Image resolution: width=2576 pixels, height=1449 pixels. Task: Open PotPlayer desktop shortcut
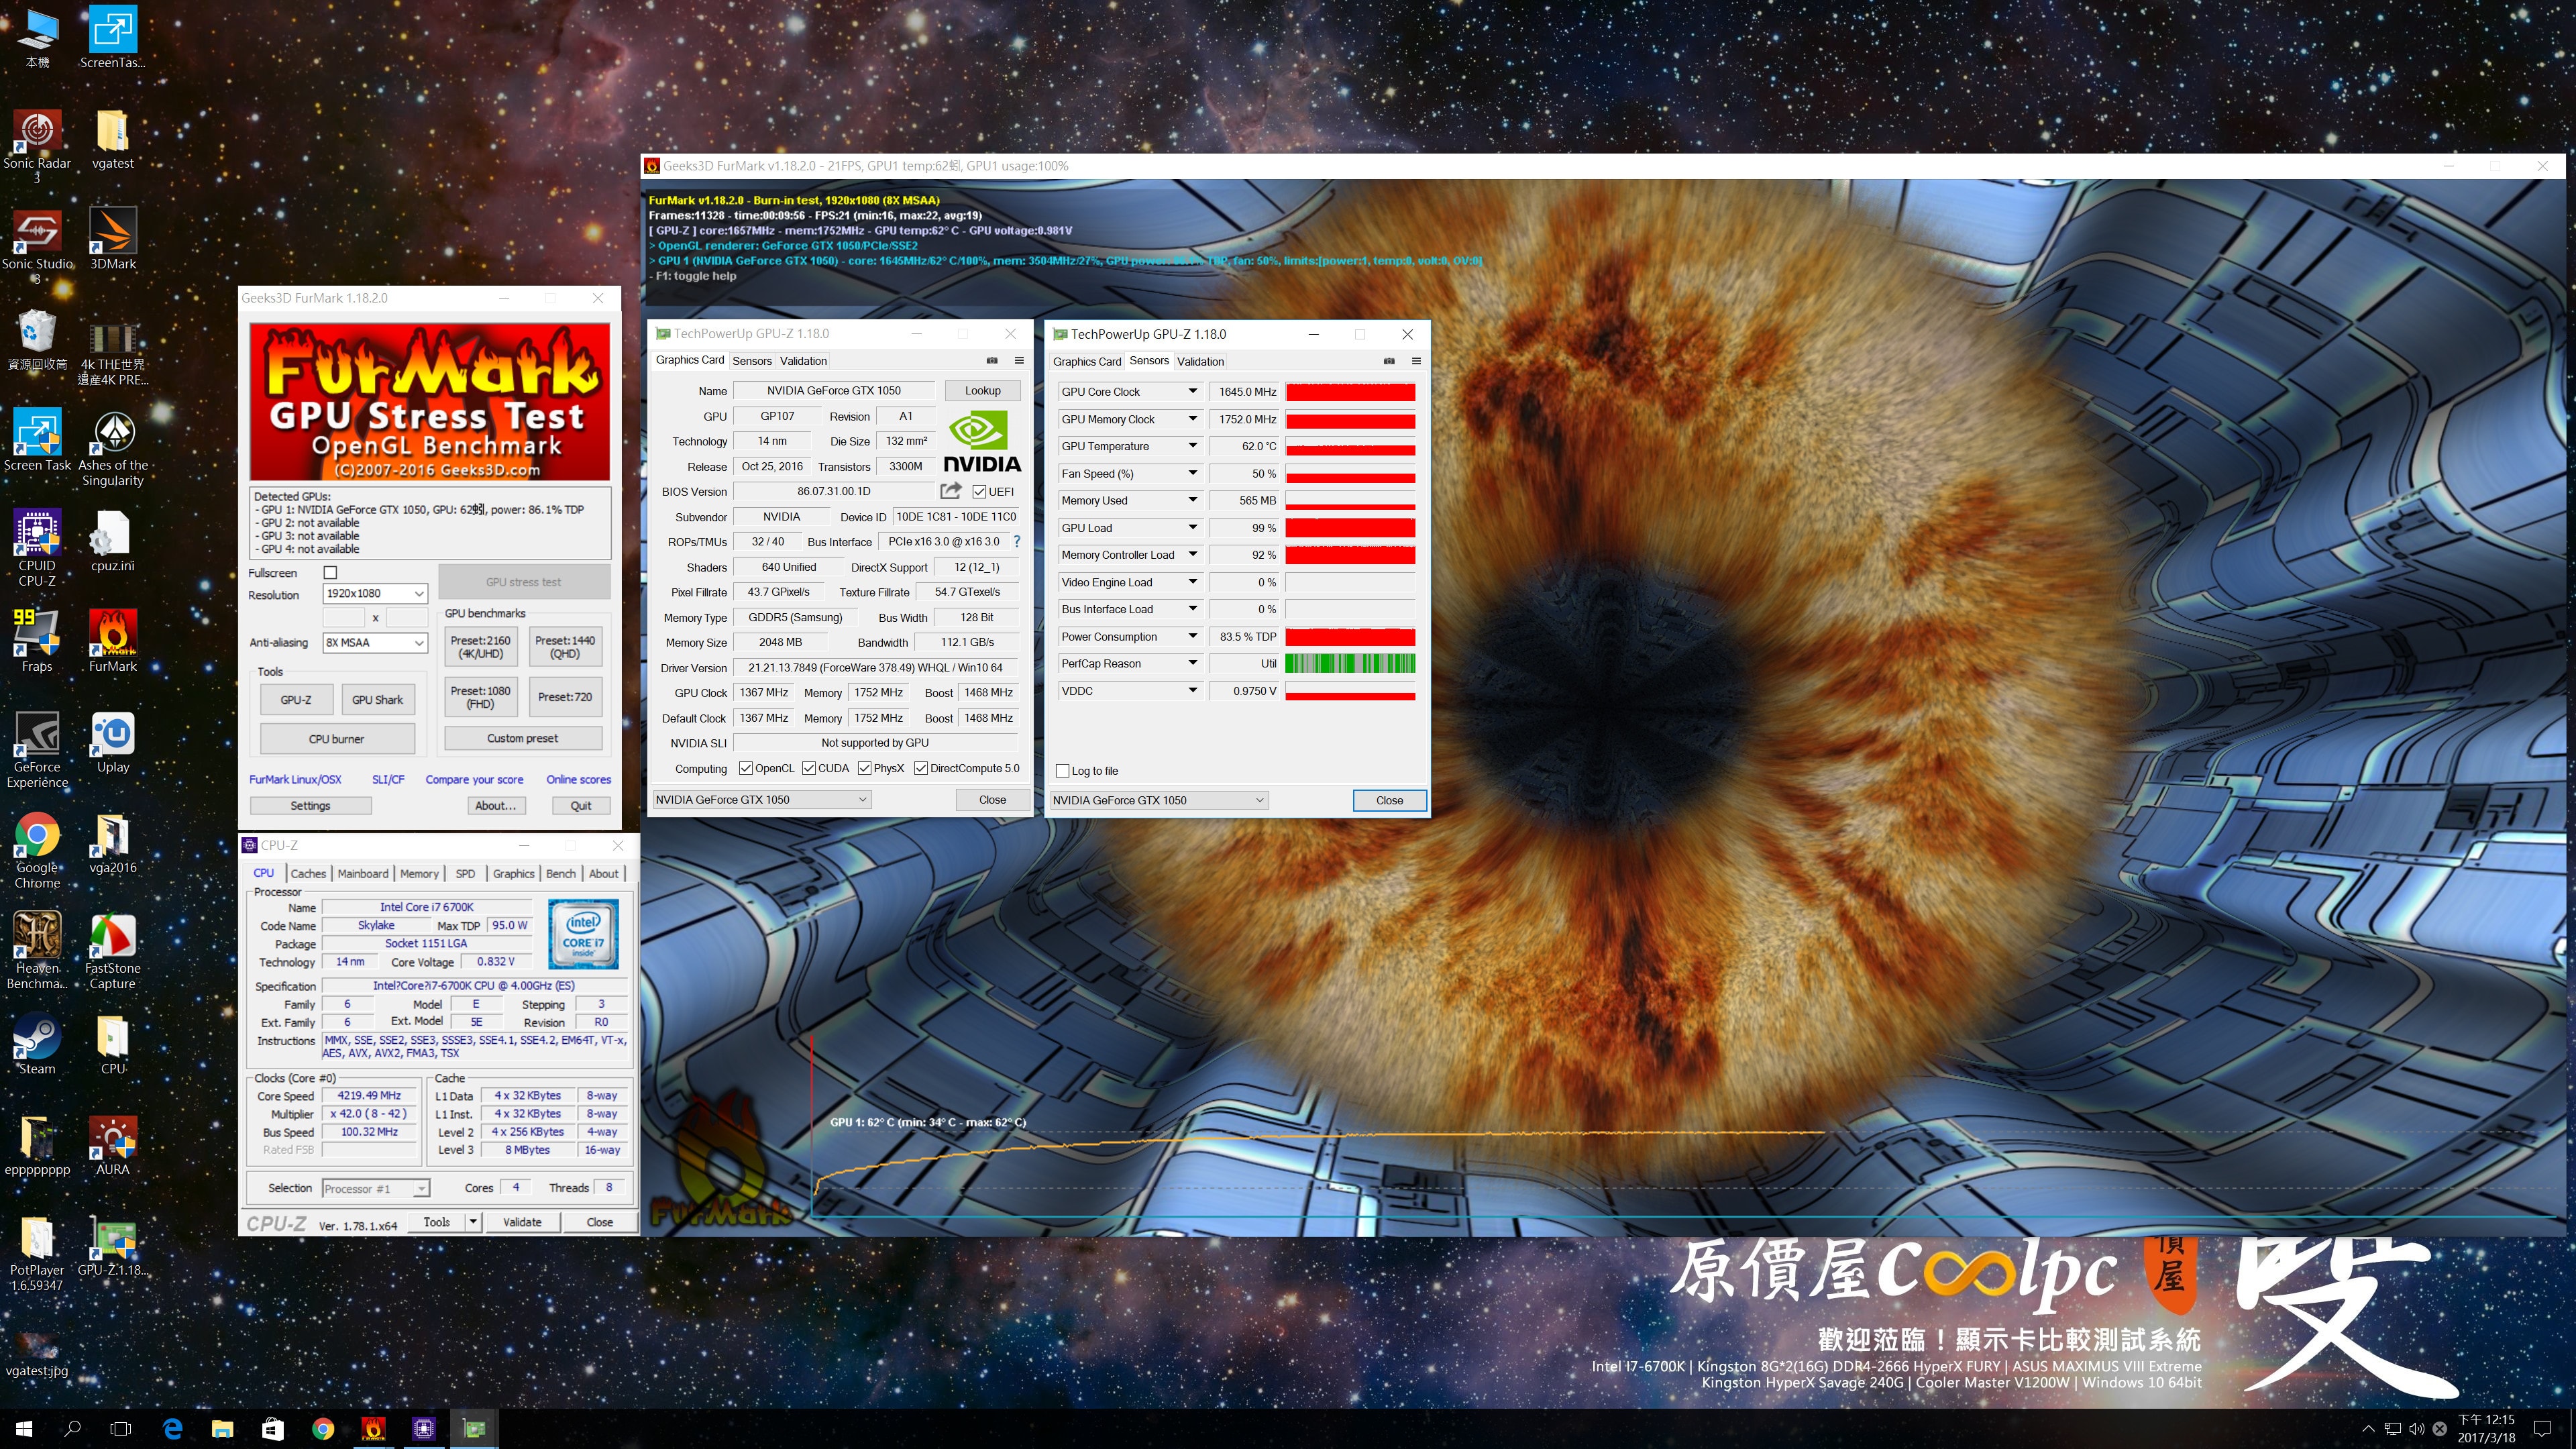point(37,1254)
